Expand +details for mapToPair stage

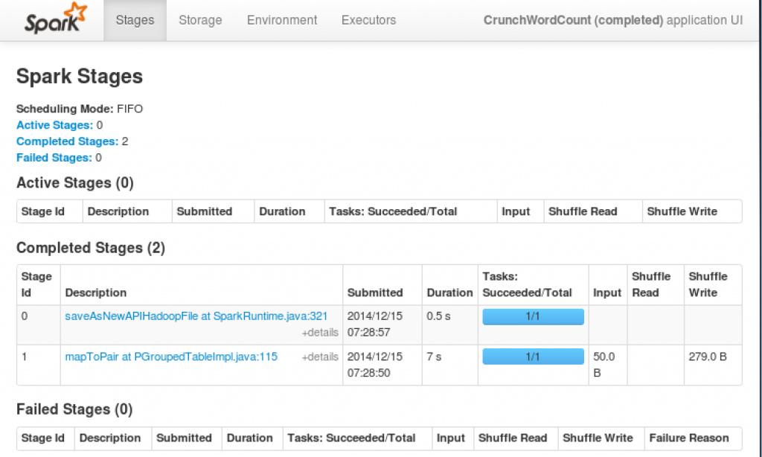pos(320,357)
